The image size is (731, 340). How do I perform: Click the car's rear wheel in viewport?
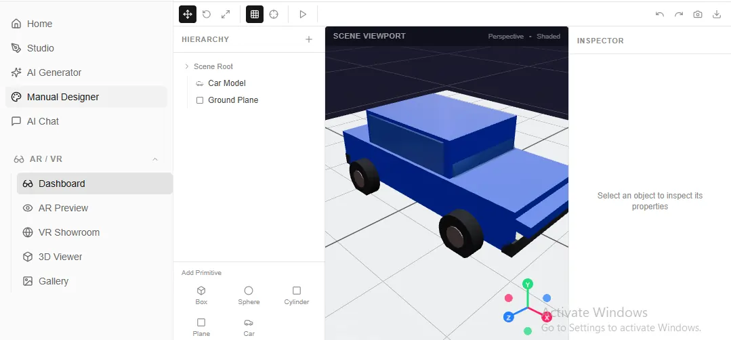coord(364,176)
